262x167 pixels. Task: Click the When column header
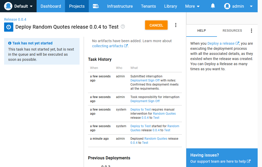click(94, 68)
